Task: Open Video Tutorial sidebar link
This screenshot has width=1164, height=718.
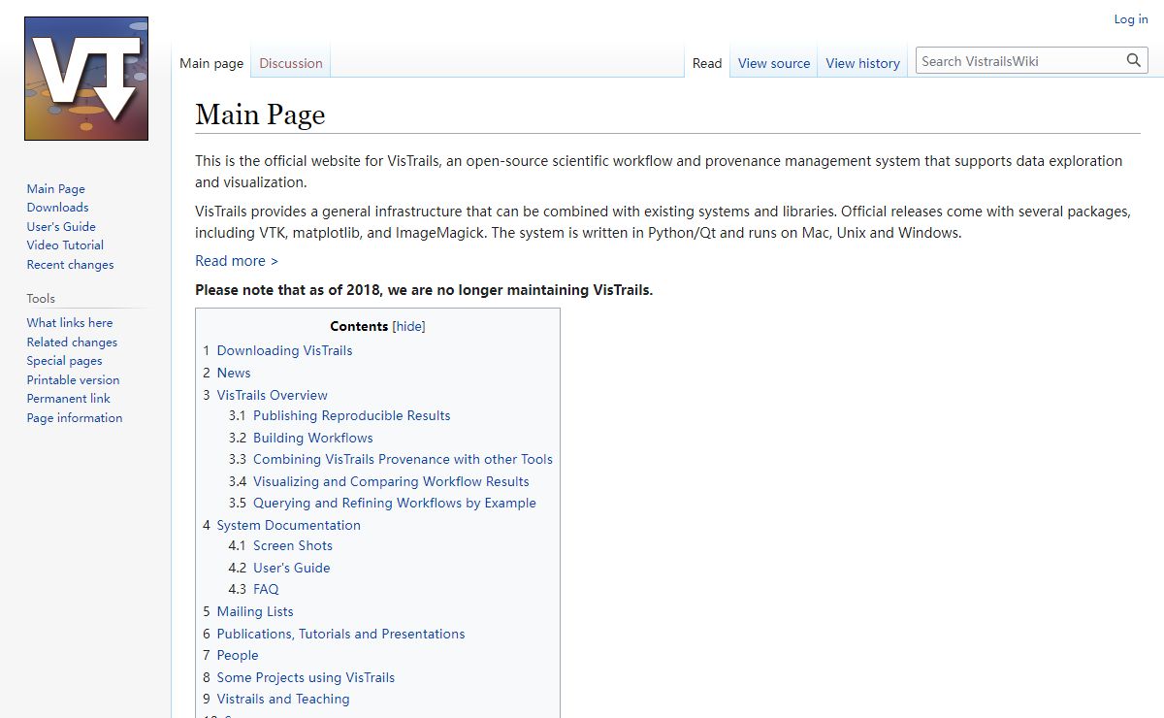Action: point(65,245)
